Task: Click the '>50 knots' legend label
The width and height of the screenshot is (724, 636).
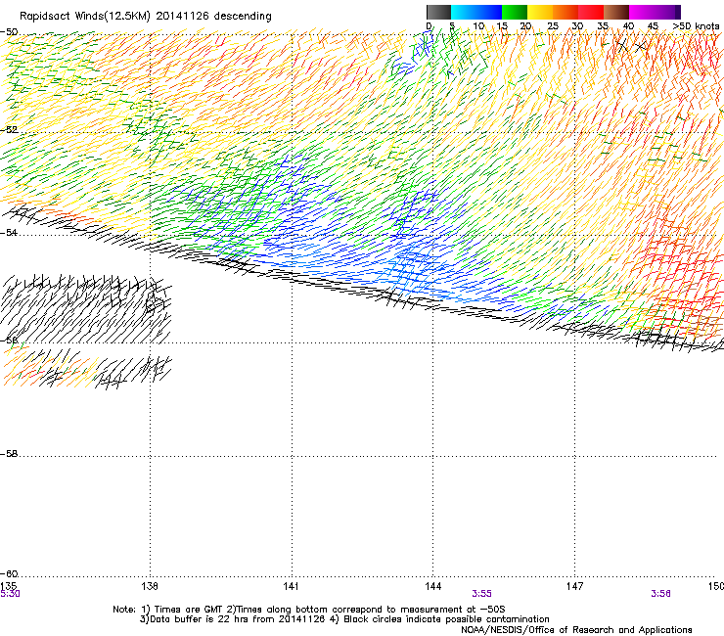Action: coord(696,26)
